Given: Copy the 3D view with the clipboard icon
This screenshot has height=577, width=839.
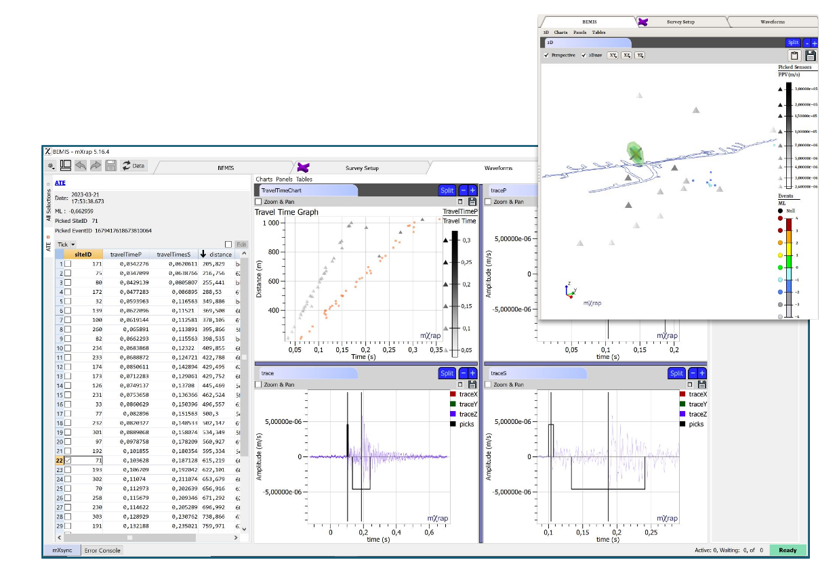Looking at the screenshot, I should (x=795, y=56).
